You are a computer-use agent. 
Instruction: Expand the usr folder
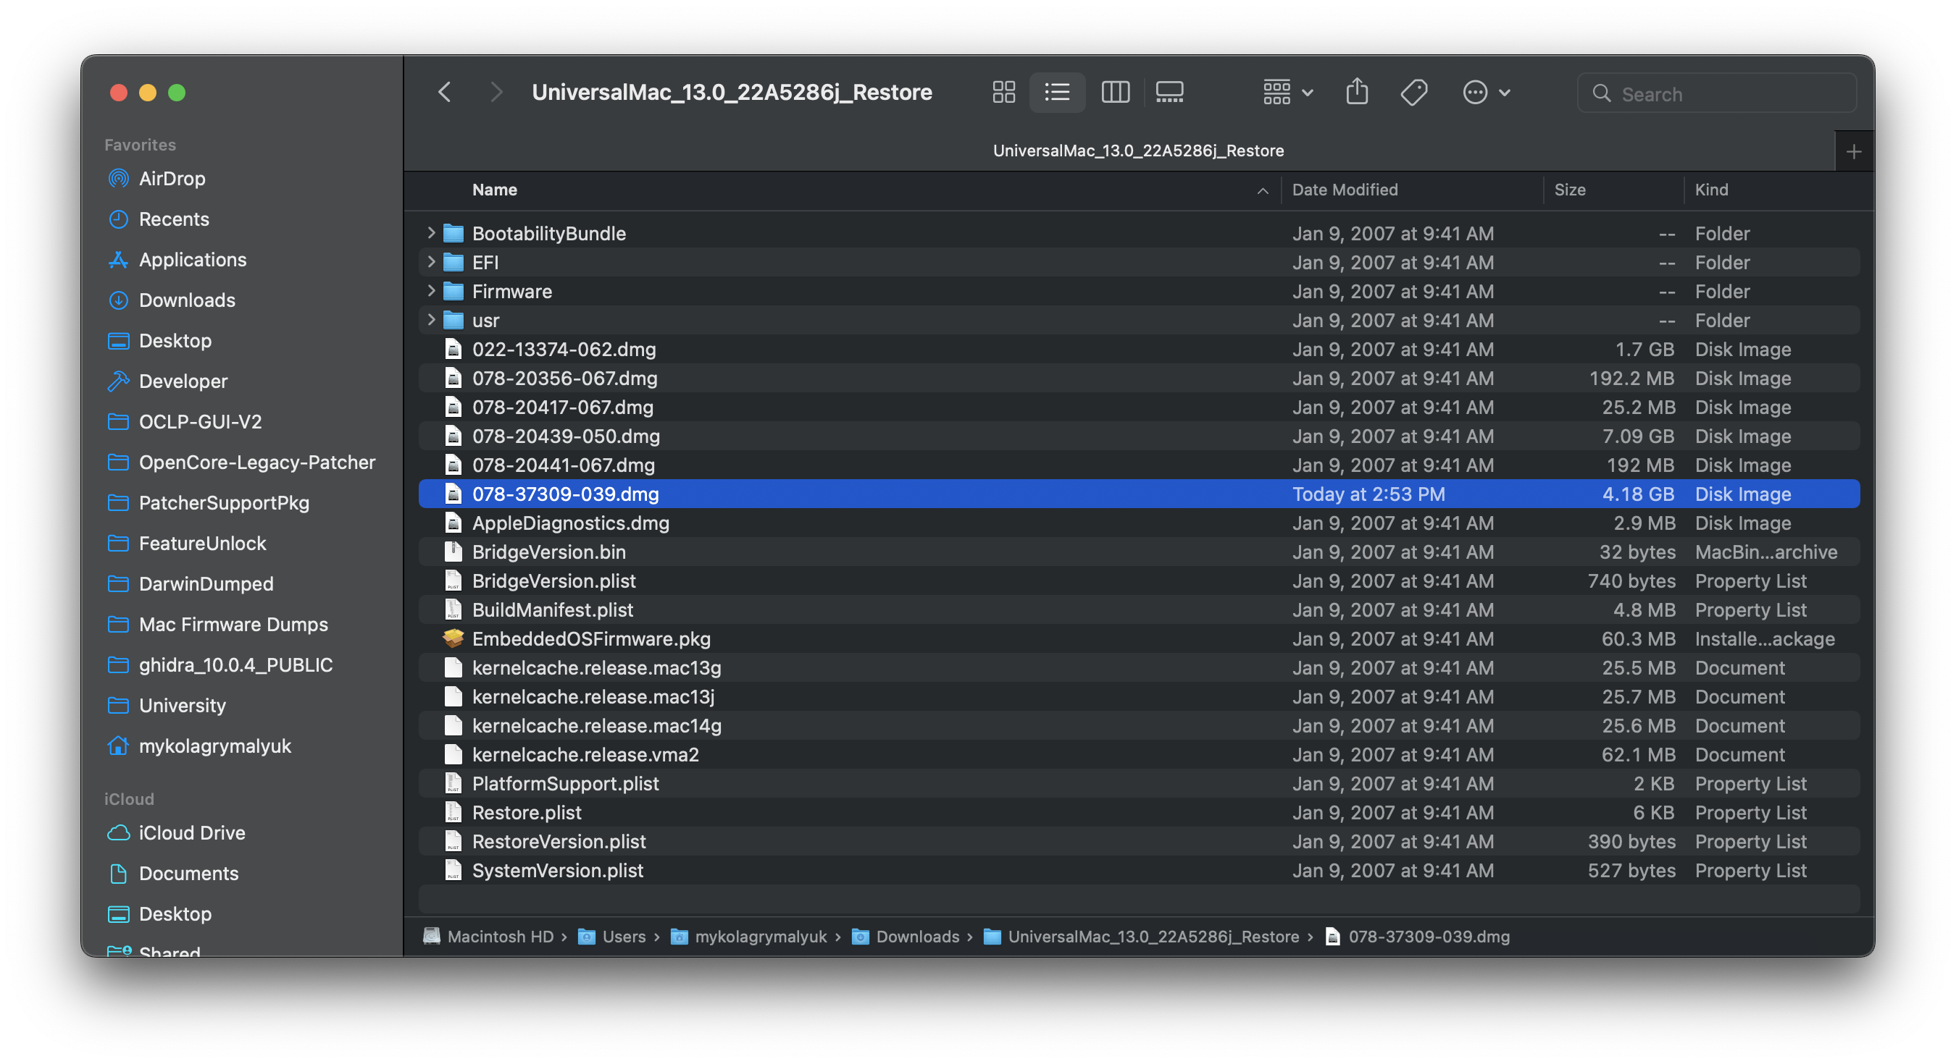pyautogui.click(x=430, y=319)
